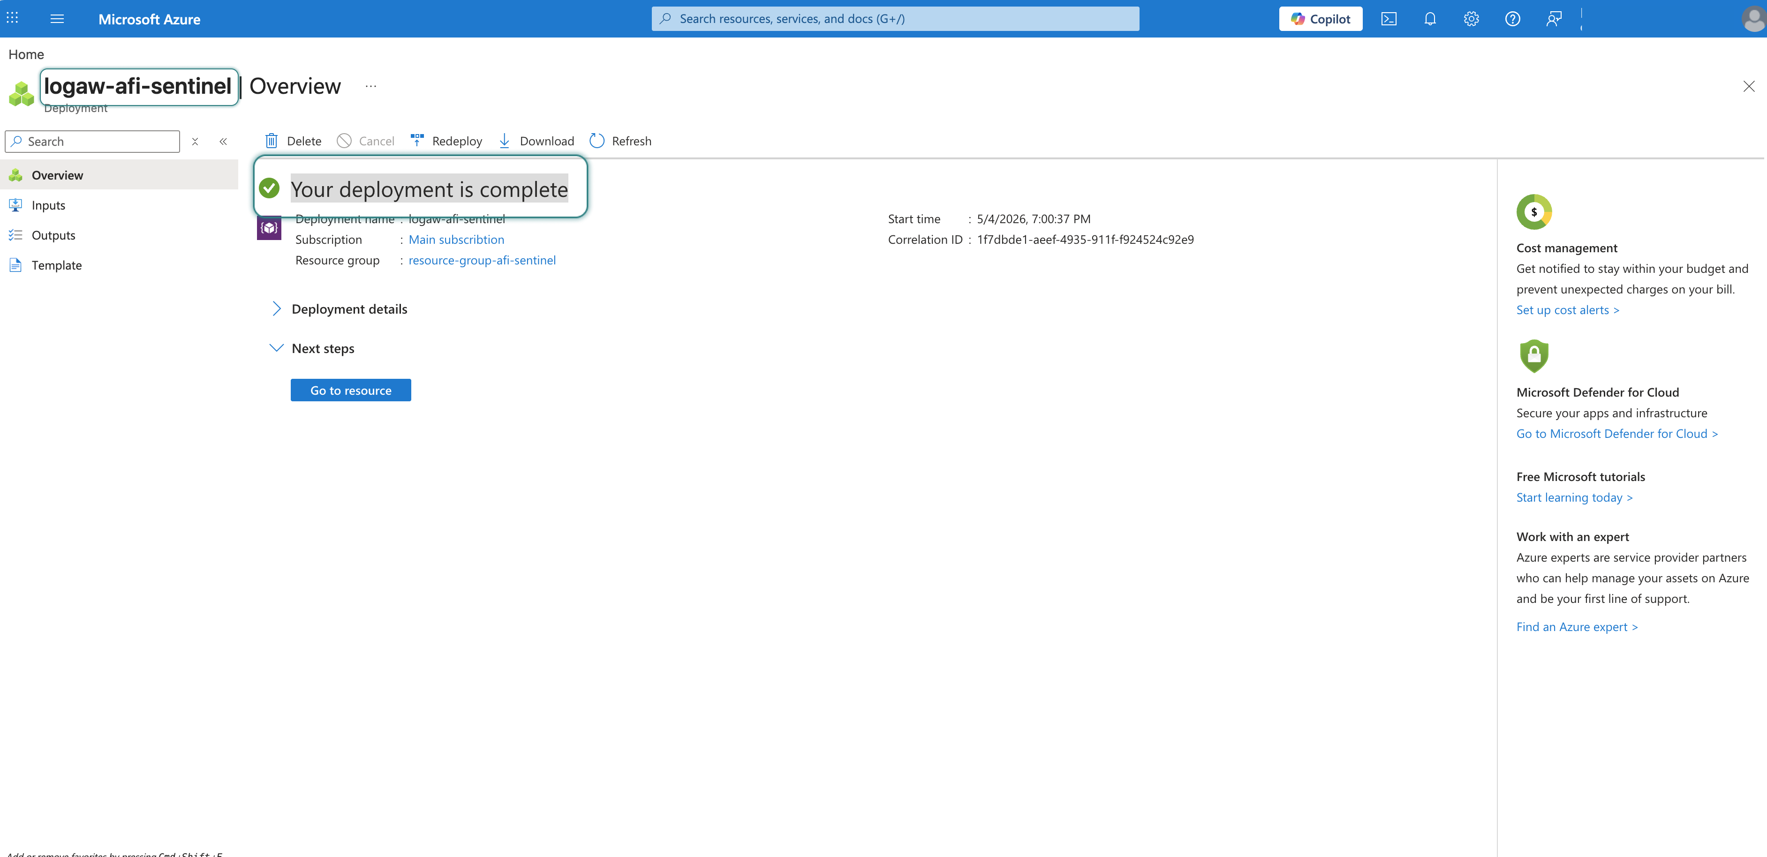Open portal settings gear
Image resolution: width=1767 pixels, height=857 pixels.
click(1472, 18)
